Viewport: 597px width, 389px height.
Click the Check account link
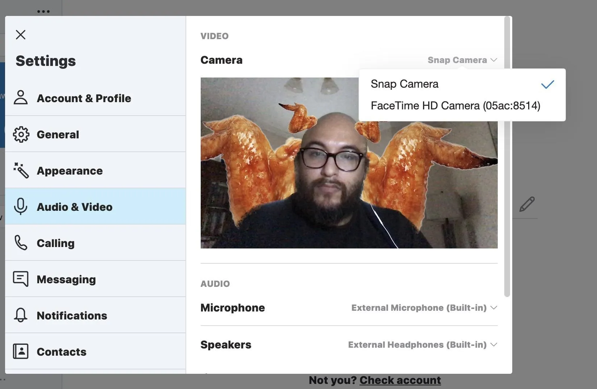(x=400, y=380)
